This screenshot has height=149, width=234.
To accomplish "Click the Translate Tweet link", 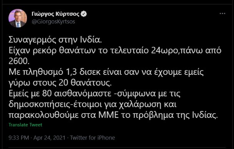I will pyautogui.click(x=25, y=125).
